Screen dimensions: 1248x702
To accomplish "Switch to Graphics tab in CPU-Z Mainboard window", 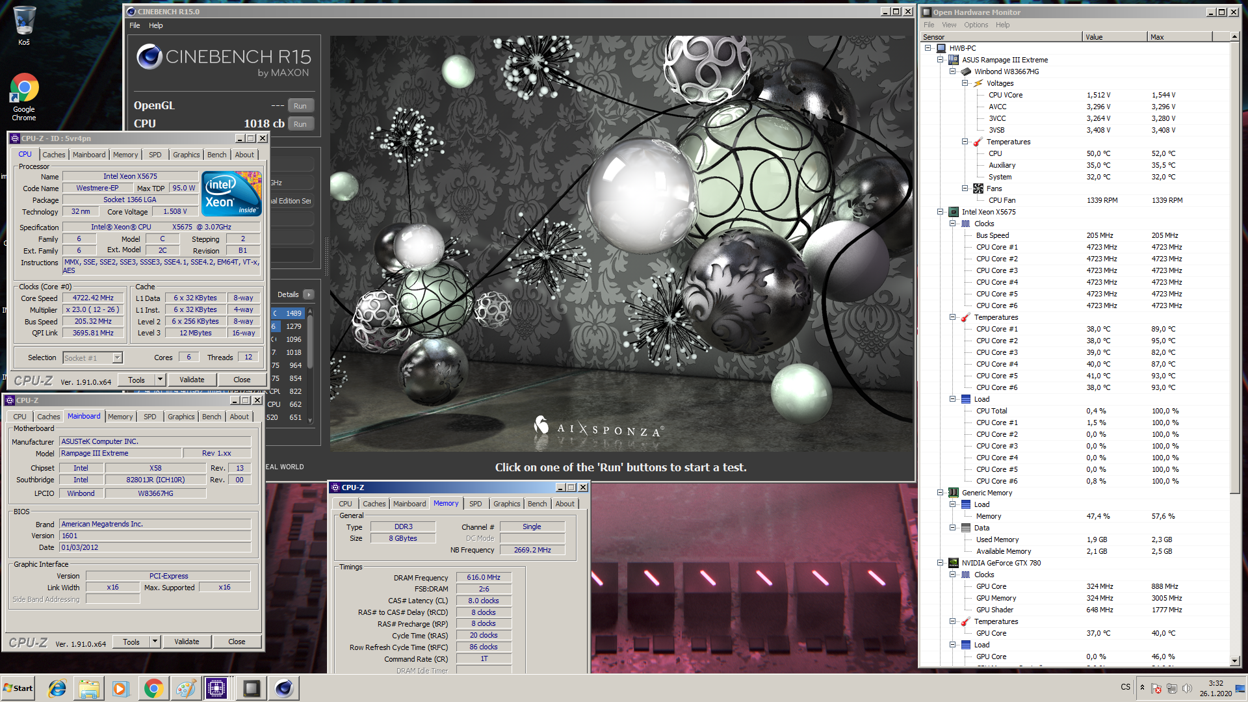I will click(x=181, y=417).
